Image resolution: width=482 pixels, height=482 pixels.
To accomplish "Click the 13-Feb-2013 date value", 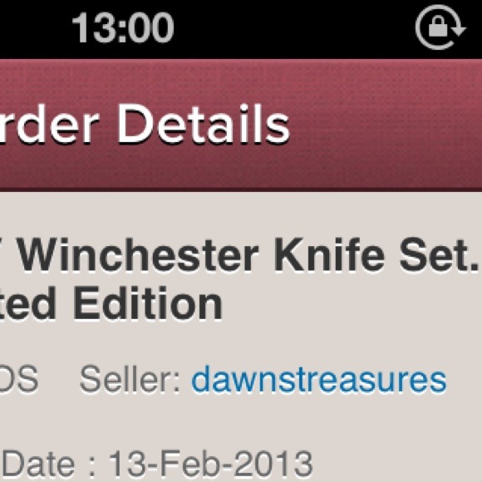I will pyautogui.click(x=211, y=465).
